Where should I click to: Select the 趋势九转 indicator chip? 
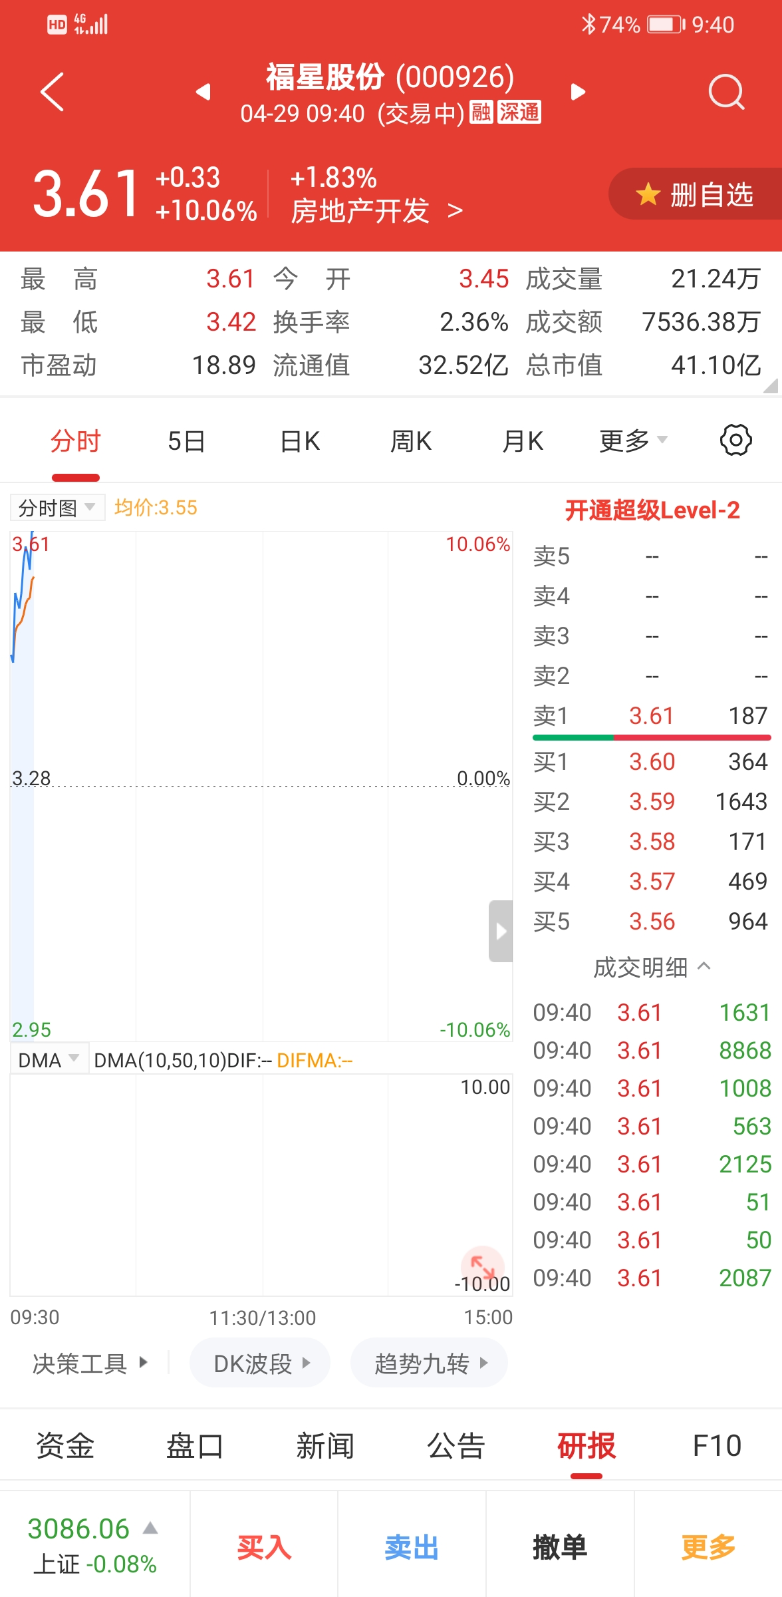tap(429, 1363)
